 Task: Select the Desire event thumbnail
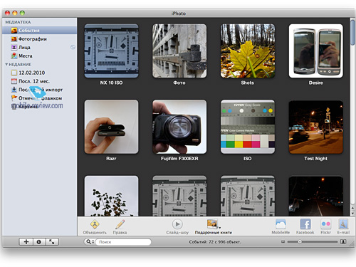point(316,51)
